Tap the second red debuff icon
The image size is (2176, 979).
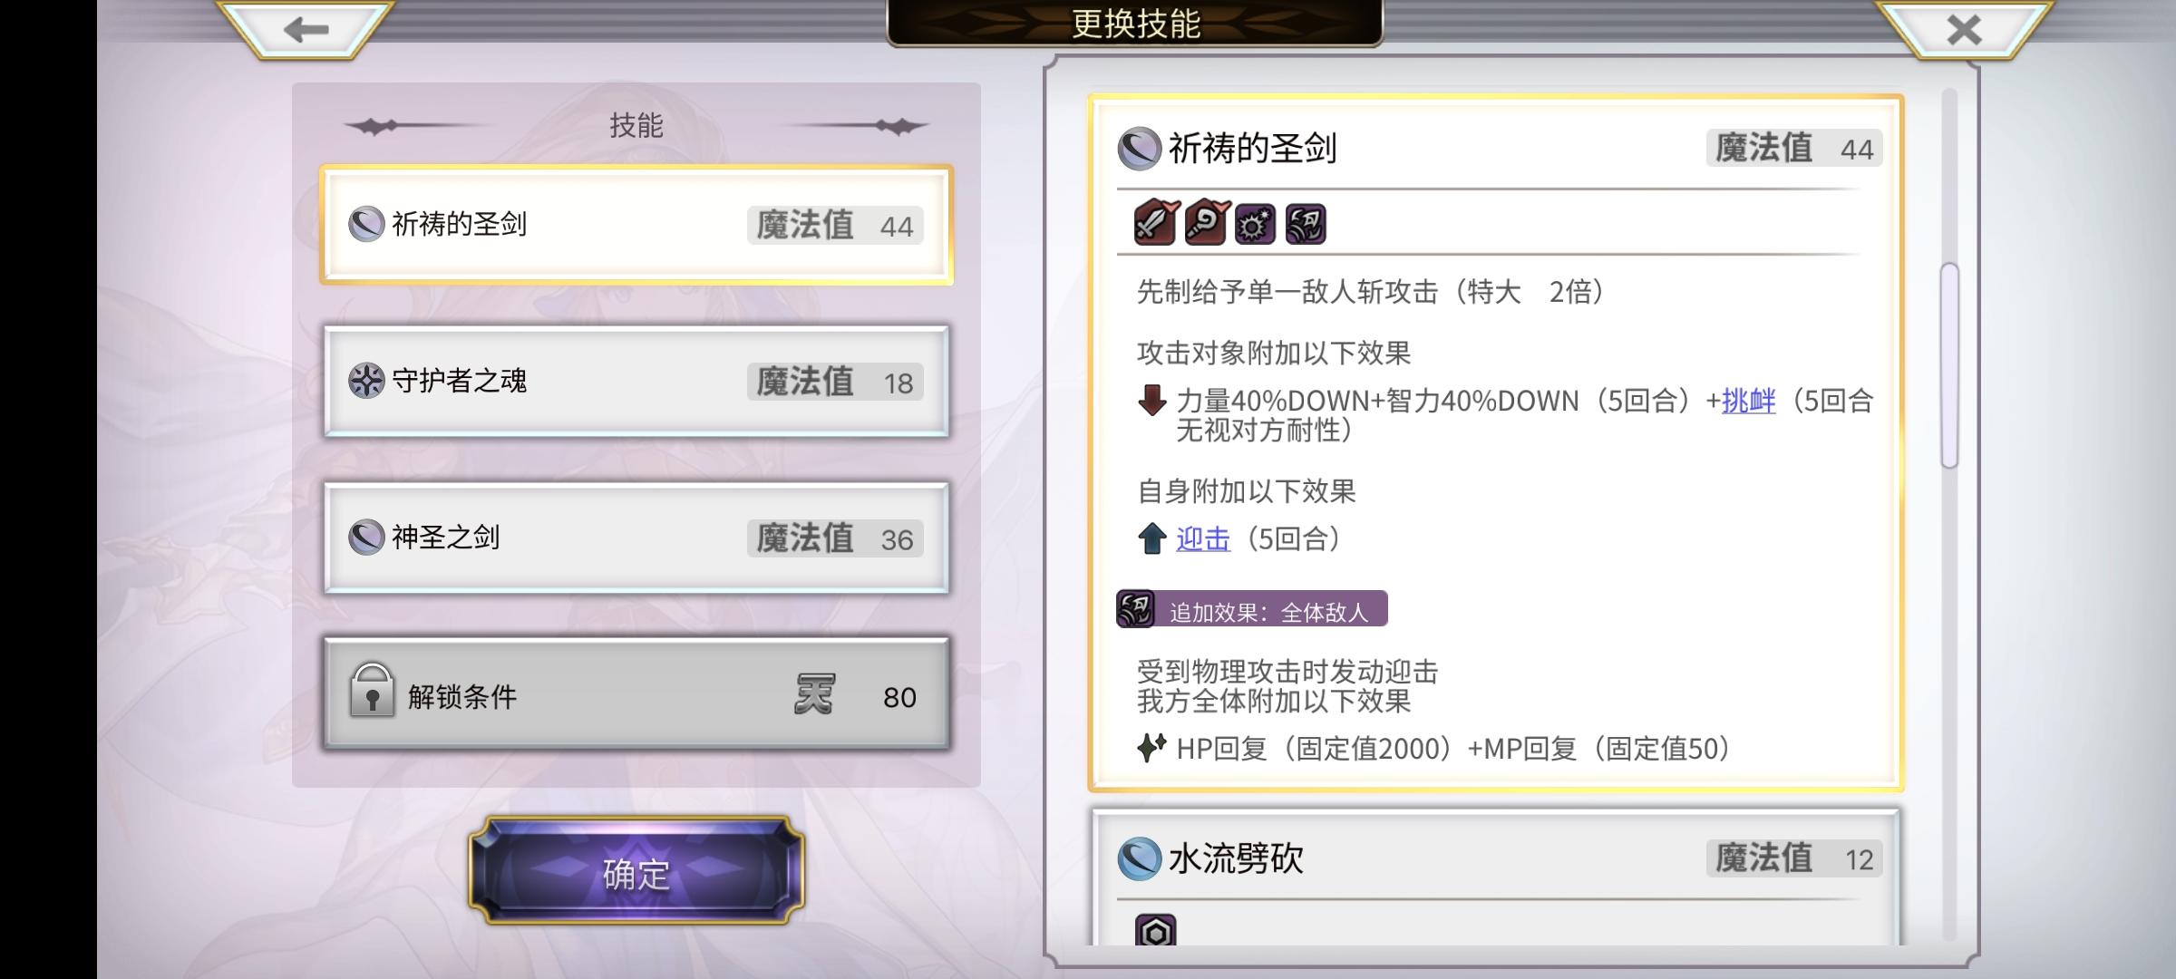(1207, 223)
